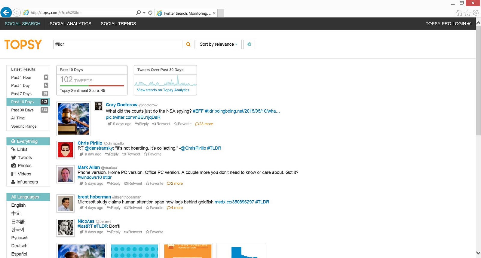Open View trends on Topsy Analytics
This screenshot has height=258, width=481.
click(x=163, y=90)
